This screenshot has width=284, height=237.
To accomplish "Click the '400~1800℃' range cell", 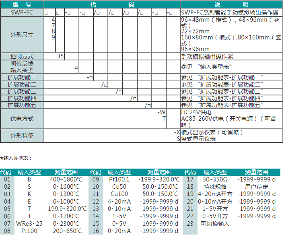I will coord(66,179).
